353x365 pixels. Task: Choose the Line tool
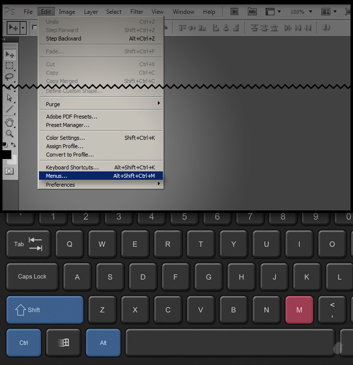[9, 109]
